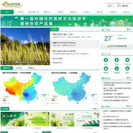The width and height of the screenshot is (133, 133).
Task: Open article starting 国家防总部署
Action: pyautogui.click(x=116, y=123)
